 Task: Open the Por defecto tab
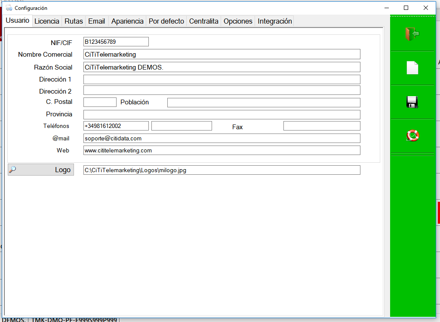166,21
